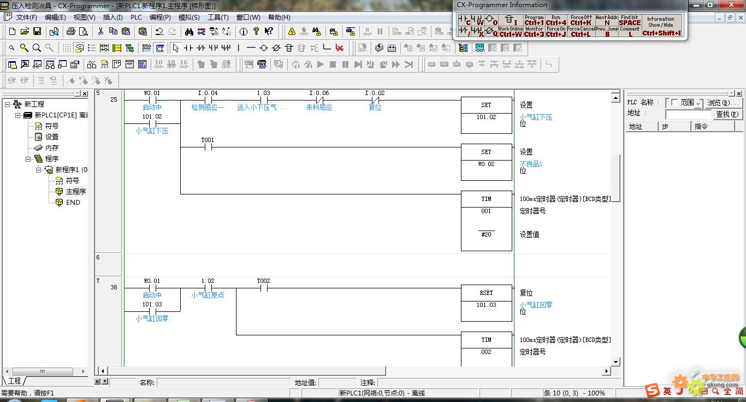Open the 文件(F) menu

26,17
